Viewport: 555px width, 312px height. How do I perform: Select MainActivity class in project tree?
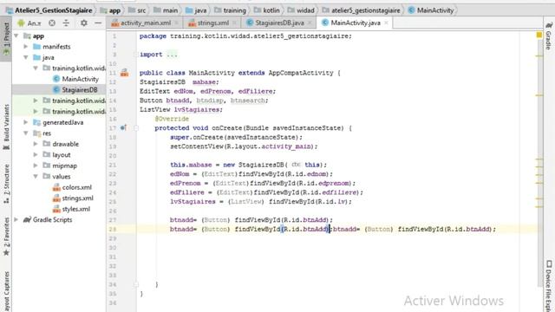pyautogui.click(x=80, y=79)
